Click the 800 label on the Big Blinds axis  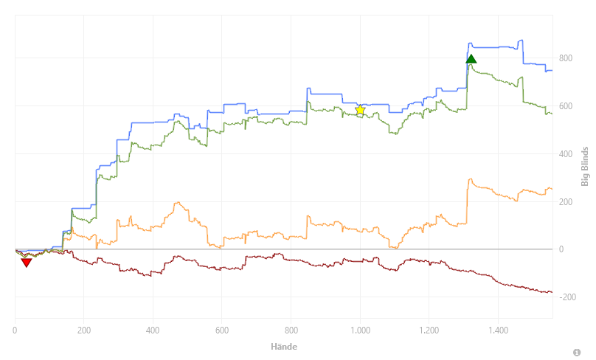pos(566,58)
